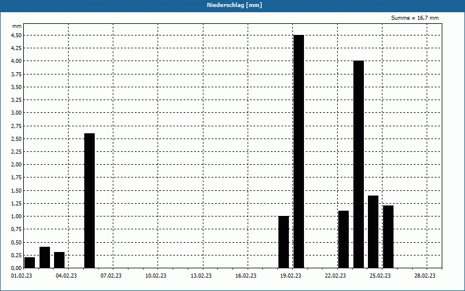The height and width of the screenshot is (291, 465).
Task: Select the tallest bar on 19.02.23
Action: coord(299,151)
